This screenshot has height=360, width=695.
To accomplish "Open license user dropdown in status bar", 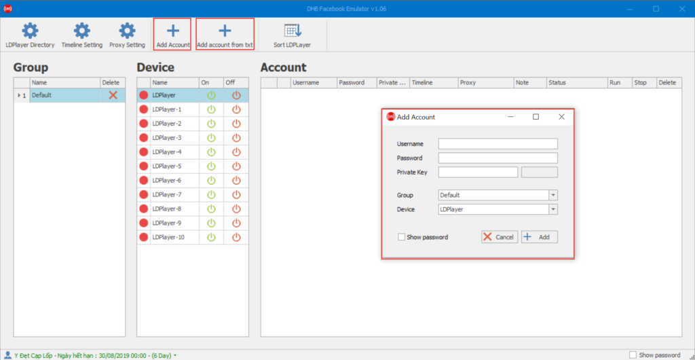I will [175, 355].
